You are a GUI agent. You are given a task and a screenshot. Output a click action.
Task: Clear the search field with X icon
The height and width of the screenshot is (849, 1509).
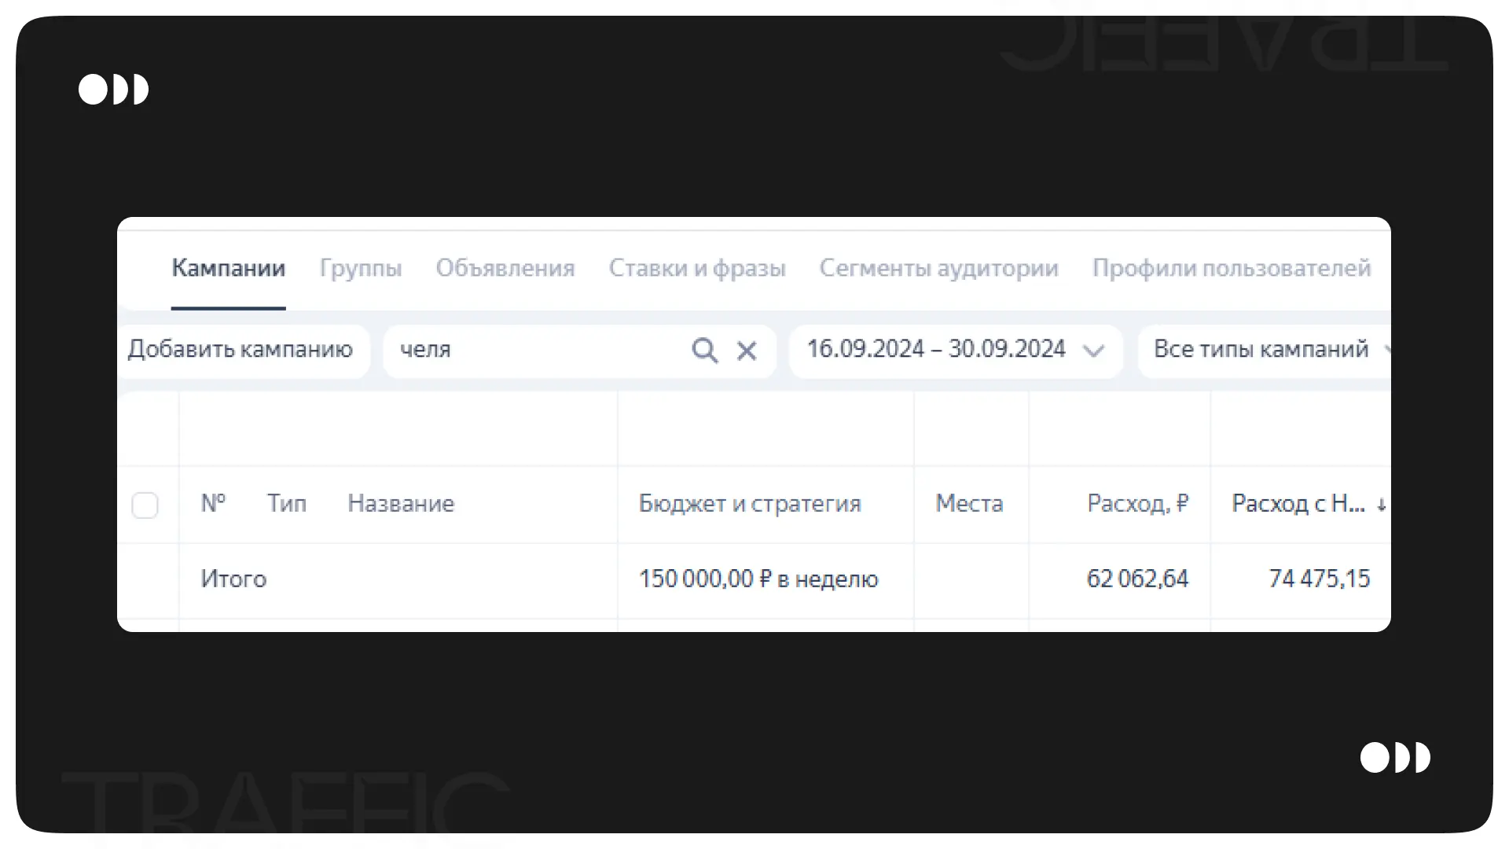pyautogui.click(x=747, y=351)
